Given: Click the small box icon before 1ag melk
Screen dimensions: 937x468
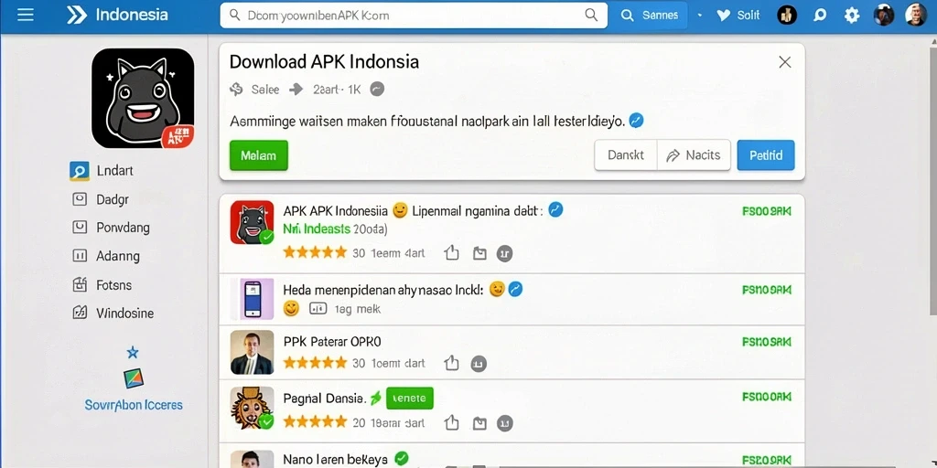Looking at the screenshot, I should 318,309.
